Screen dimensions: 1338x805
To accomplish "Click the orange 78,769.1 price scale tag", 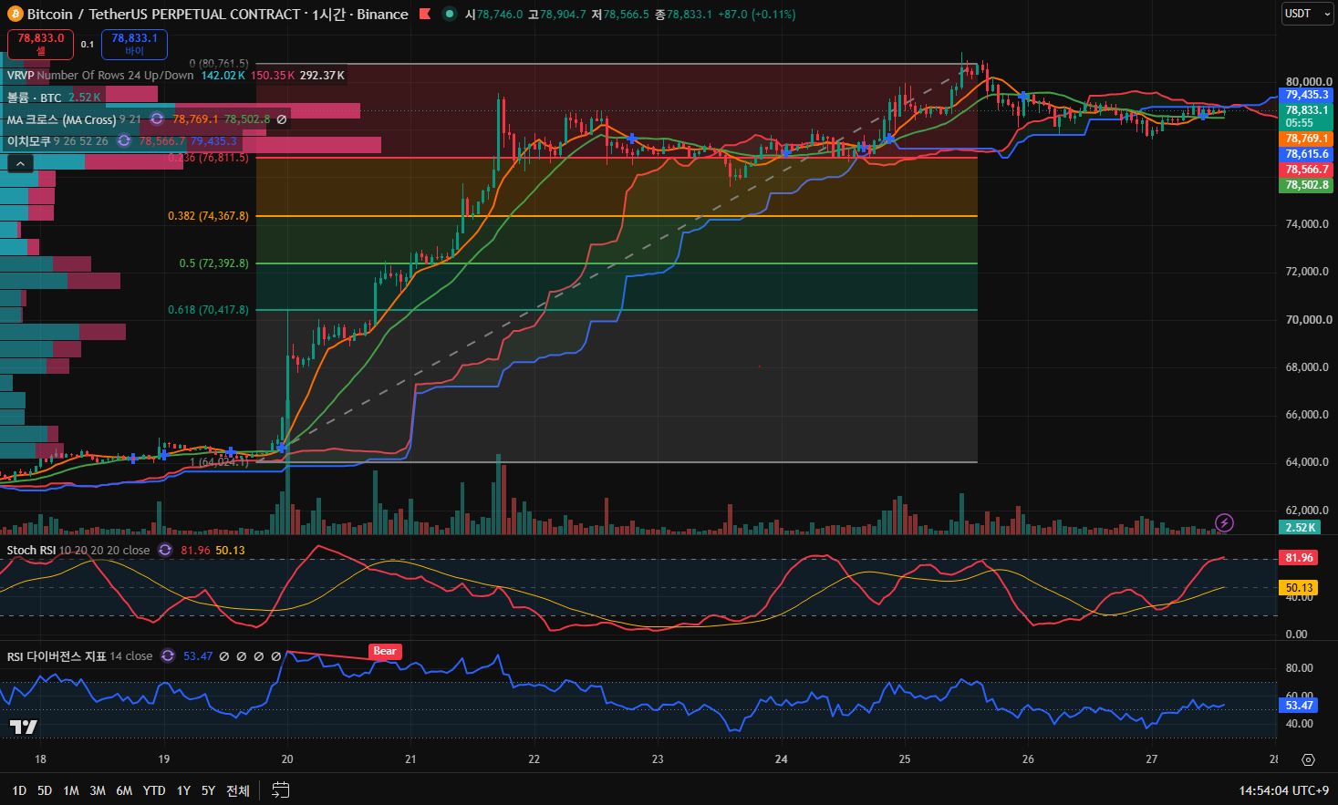I will (x=1307, y=139).
